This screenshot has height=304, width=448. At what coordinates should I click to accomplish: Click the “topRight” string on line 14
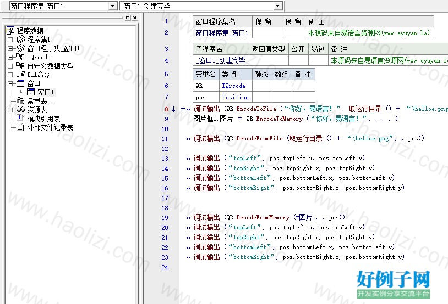[246, 168]
